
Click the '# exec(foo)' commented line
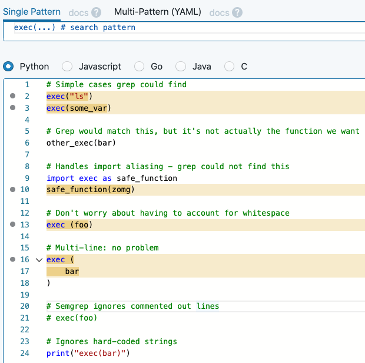point(72,318)
